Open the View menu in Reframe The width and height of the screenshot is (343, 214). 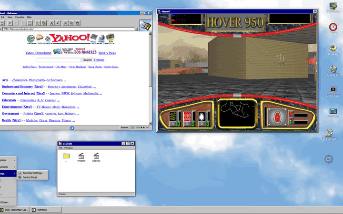tap(10, 17)
